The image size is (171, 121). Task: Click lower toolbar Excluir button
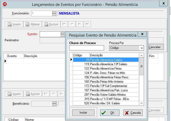33,94
